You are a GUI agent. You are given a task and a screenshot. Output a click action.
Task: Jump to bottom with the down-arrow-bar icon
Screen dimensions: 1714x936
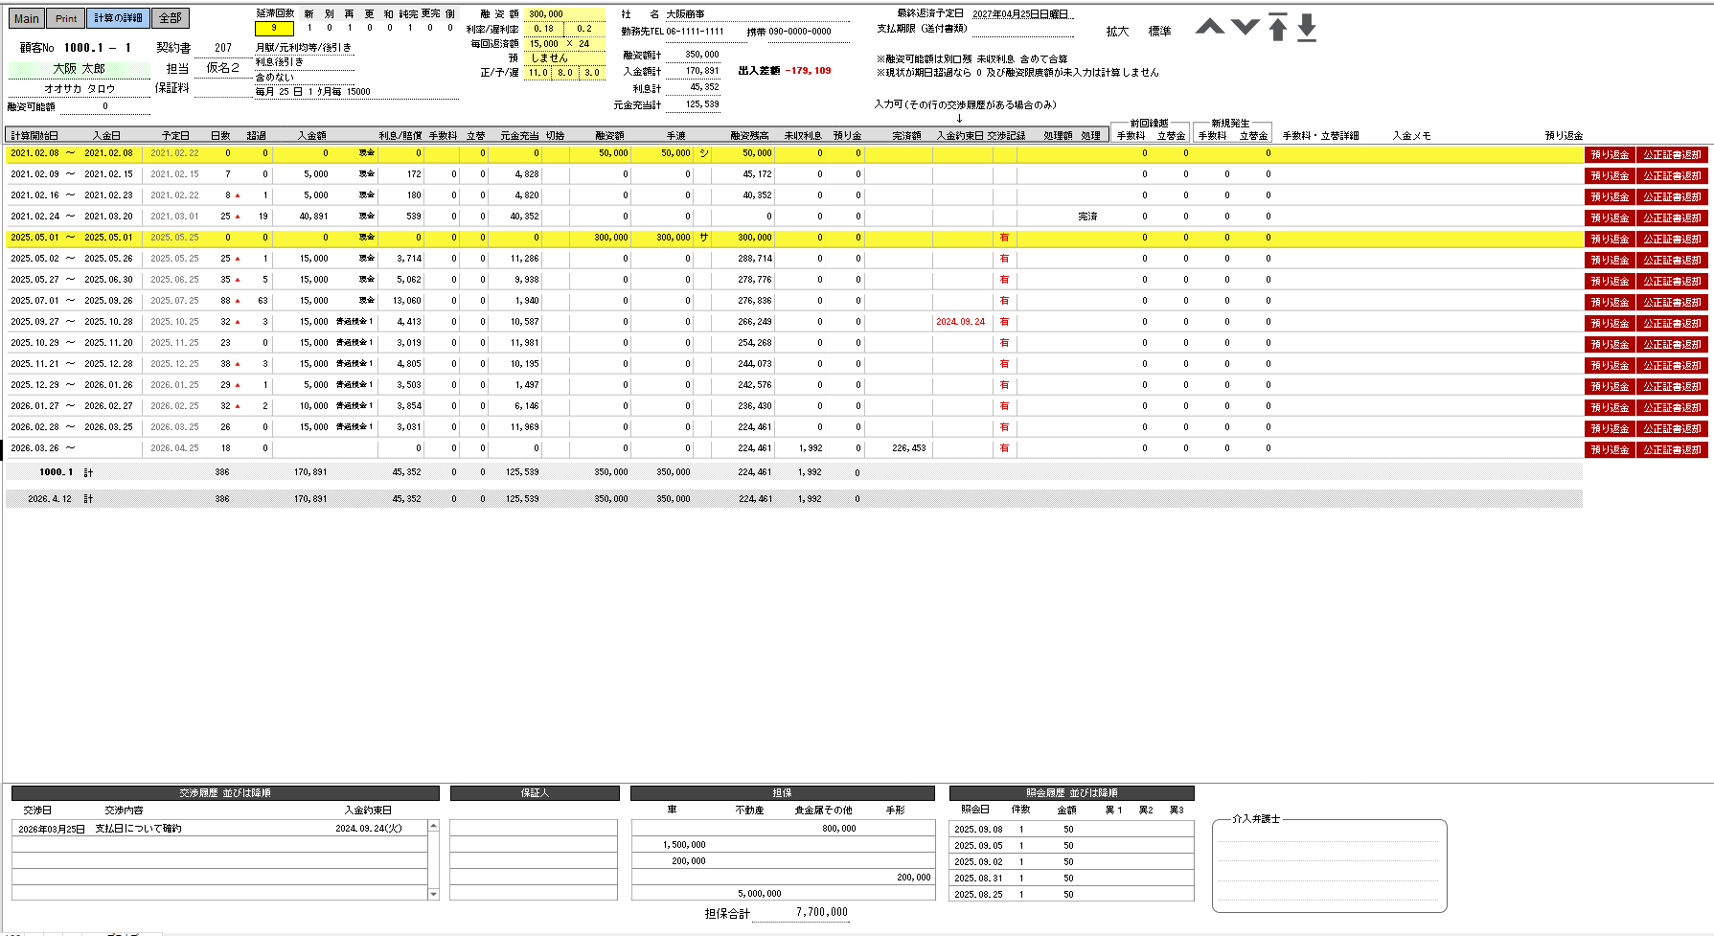pyautogui.click(x=1307, y=28)
